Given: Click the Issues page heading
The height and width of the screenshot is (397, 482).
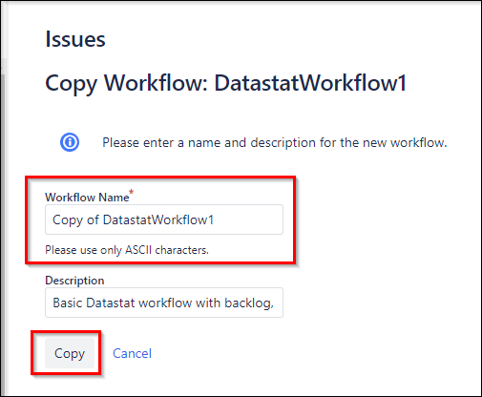Looking at the screenshot, I should coord(75,39).
